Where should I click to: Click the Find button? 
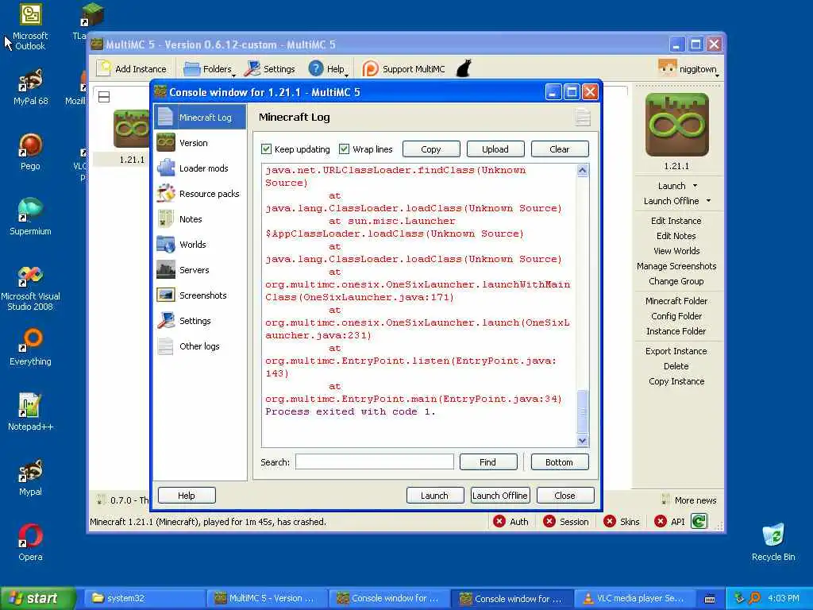click(x=488, y=461)
